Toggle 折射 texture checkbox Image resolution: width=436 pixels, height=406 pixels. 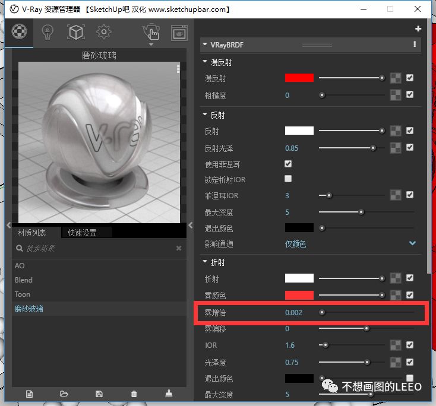coord(410,278)
